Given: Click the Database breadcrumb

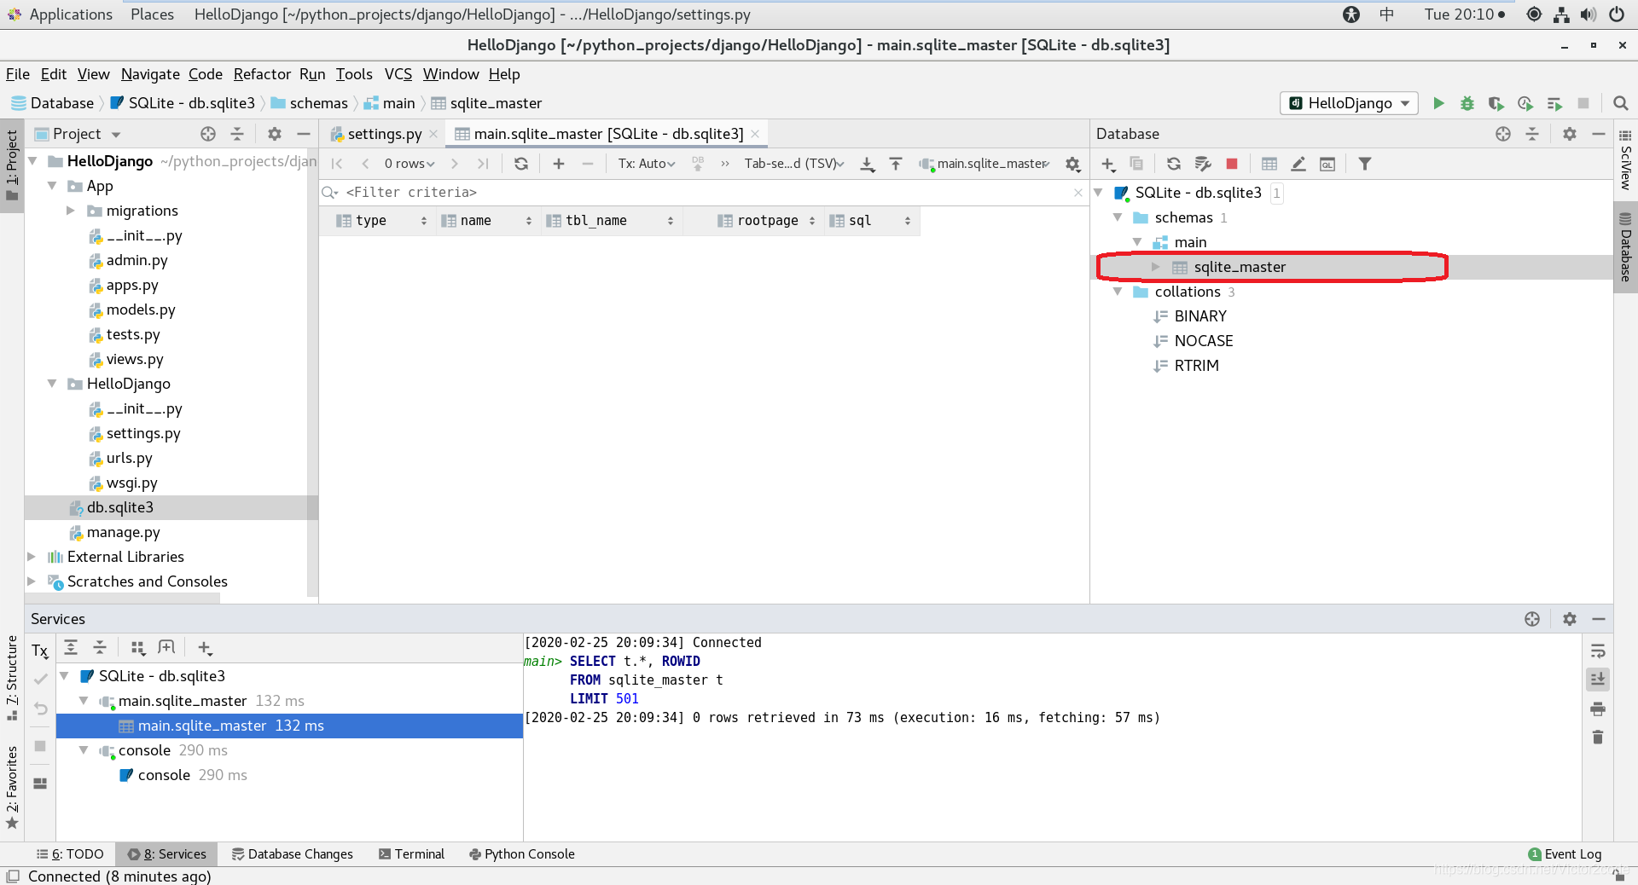Looking at the screenshot, I should (x=53, y=103).
